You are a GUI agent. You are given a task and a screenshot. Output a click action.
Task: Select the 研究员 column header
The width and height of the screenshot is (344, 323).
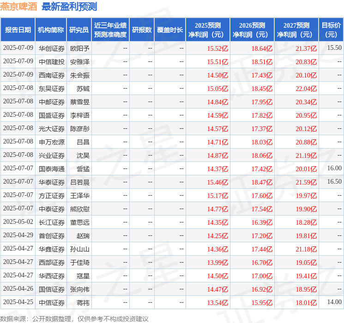(79, 30)
